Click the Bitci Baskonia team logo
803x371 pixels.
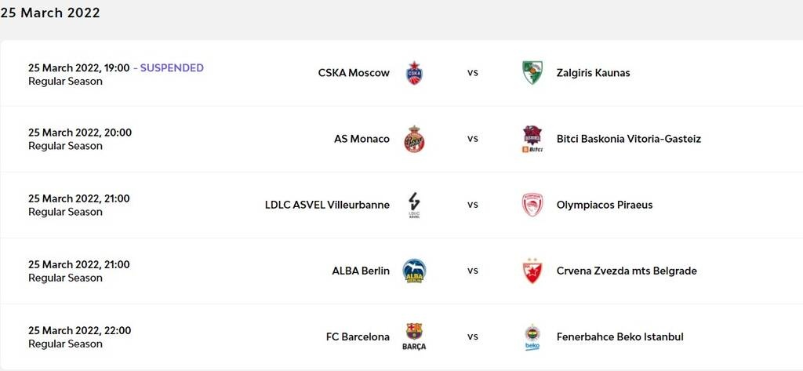tap(532, 139)
